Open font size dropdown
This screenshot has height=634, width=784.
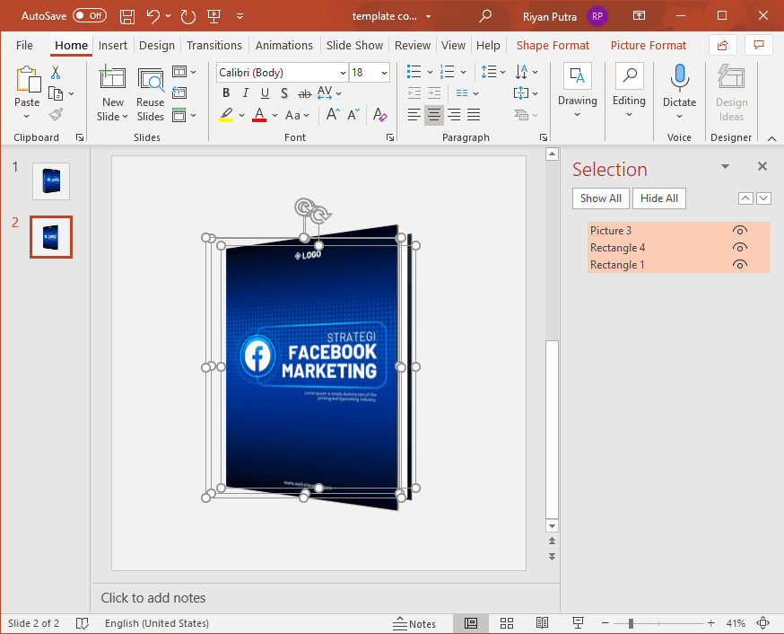point(384,73)
